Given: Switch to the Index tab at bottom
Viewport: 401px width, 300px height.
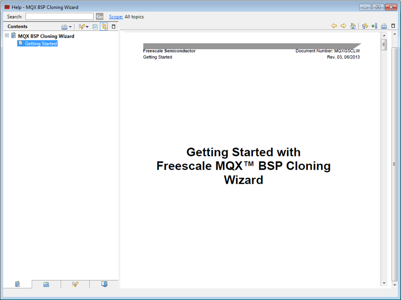Looking at the screenshot, I should pyautogui.click(x=46, y=284).
